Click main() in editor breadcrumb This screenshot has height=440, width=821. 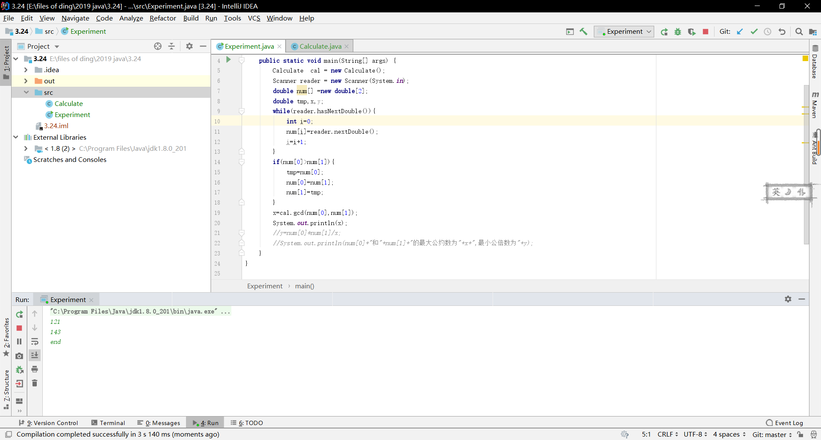tap(304, 286)
